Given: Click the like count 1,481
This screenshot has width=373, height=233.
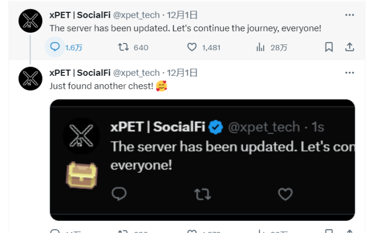Looking at the screenshot, I should click(211, 48).
